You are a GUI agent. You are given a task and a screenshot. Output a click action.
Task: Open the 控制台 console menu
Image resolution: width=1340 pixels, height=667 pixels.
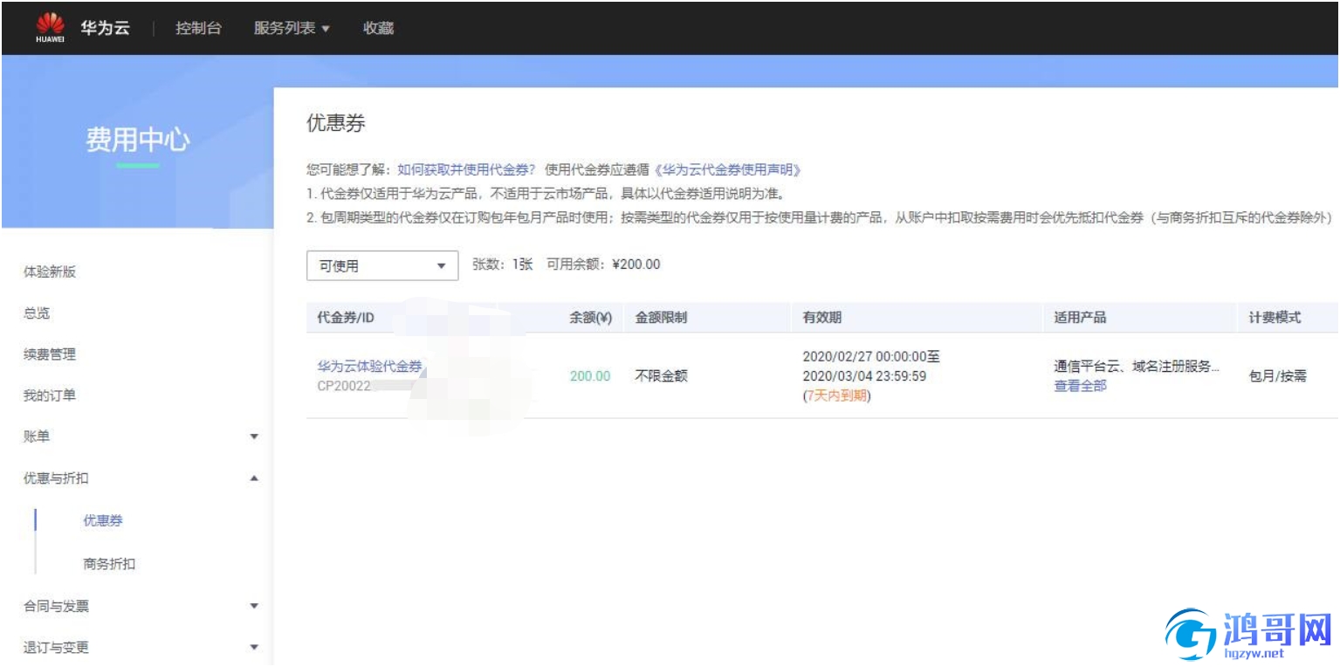[x=198, y=28]
